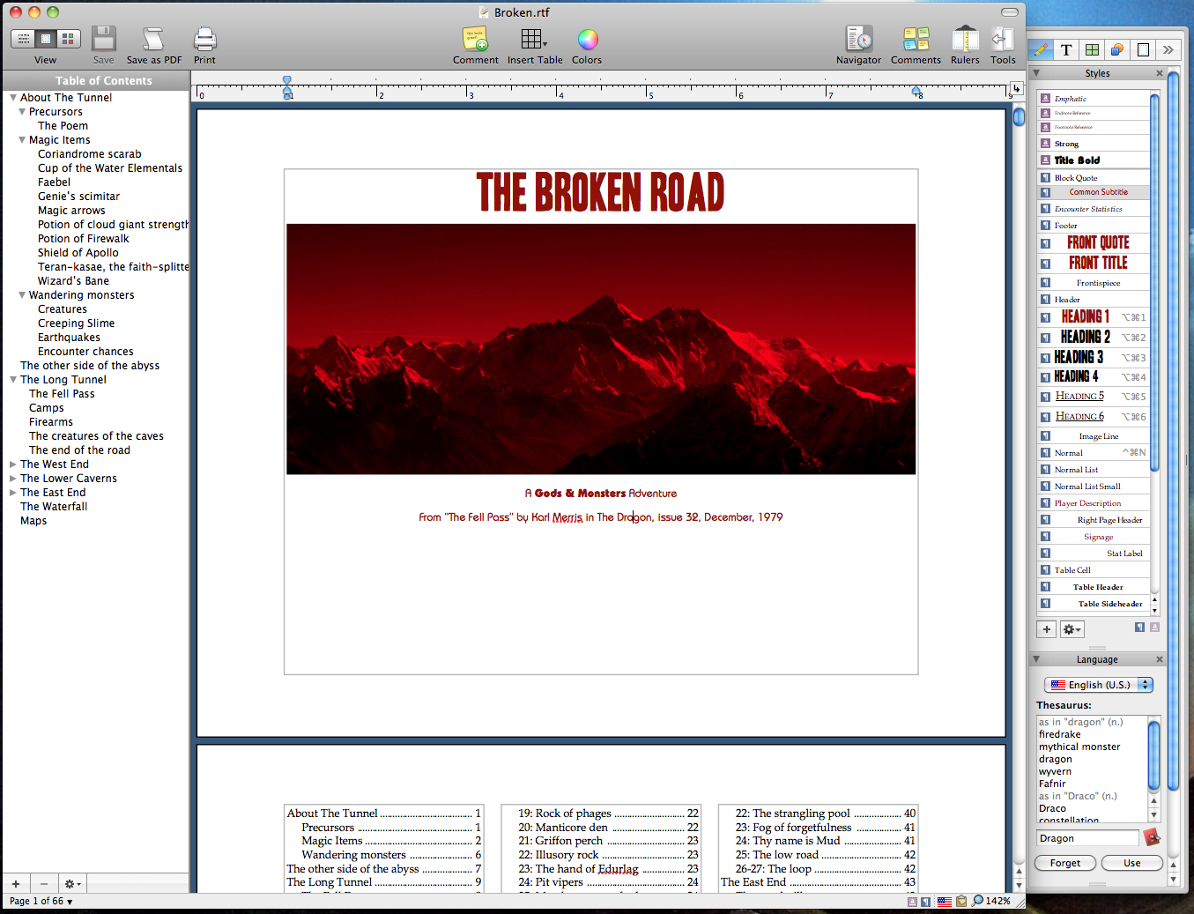Collapse the Magic Items tree section

click(x=22, y=140)
